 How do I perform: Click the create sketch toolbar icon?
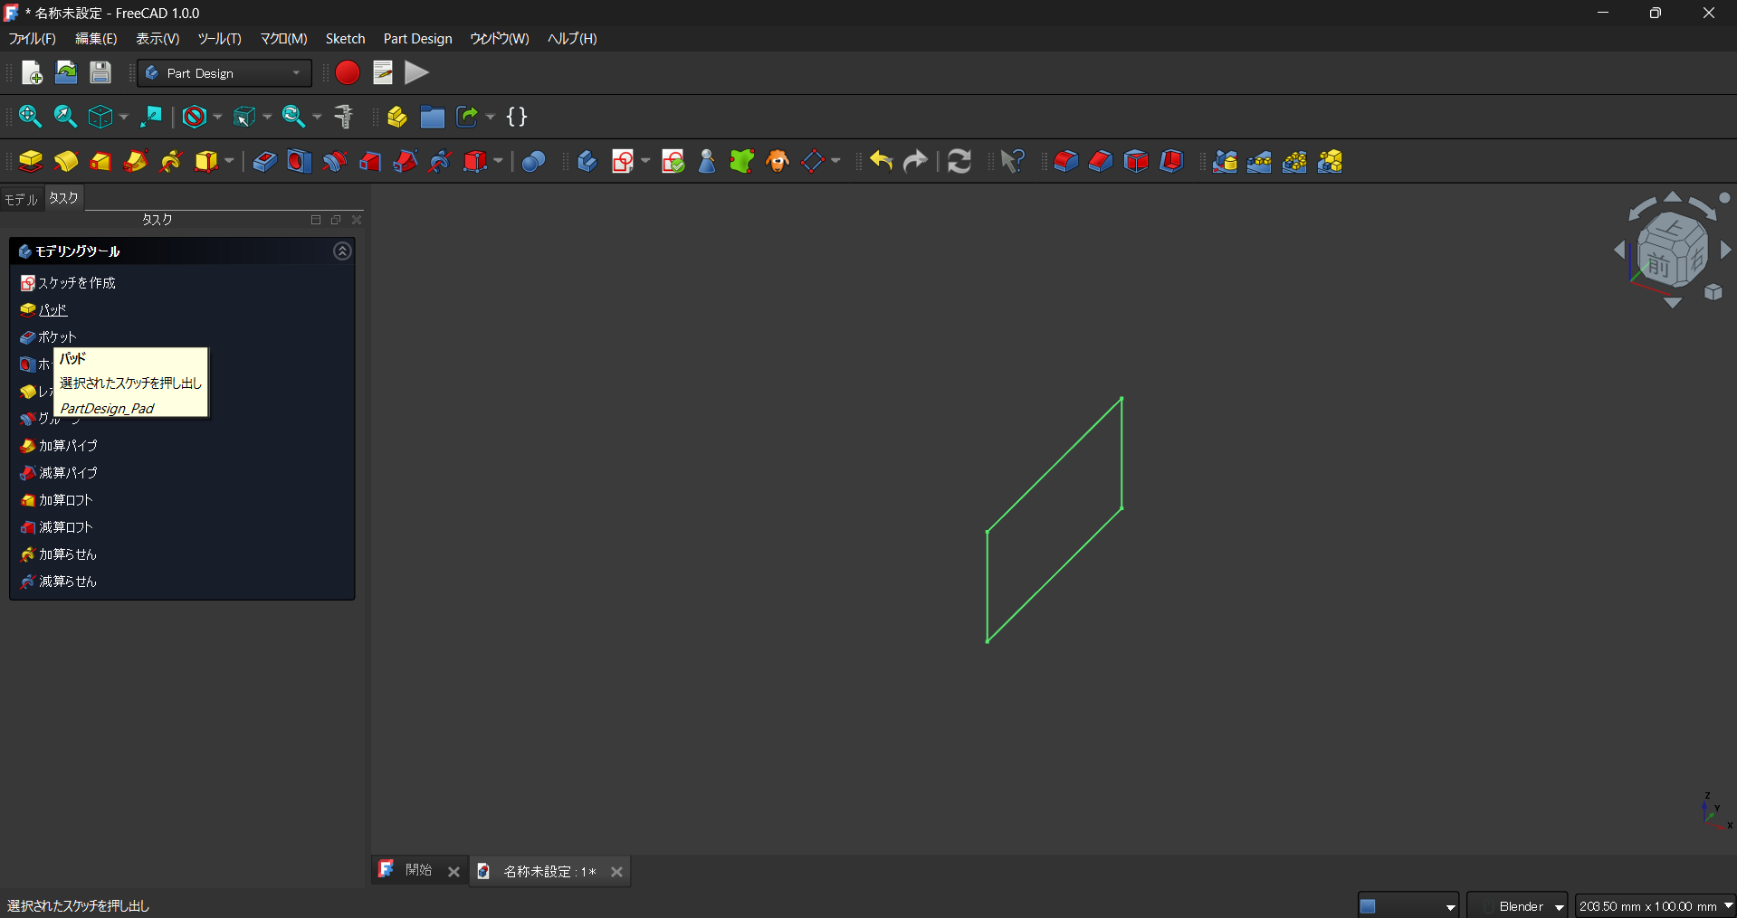coord(623,161)
